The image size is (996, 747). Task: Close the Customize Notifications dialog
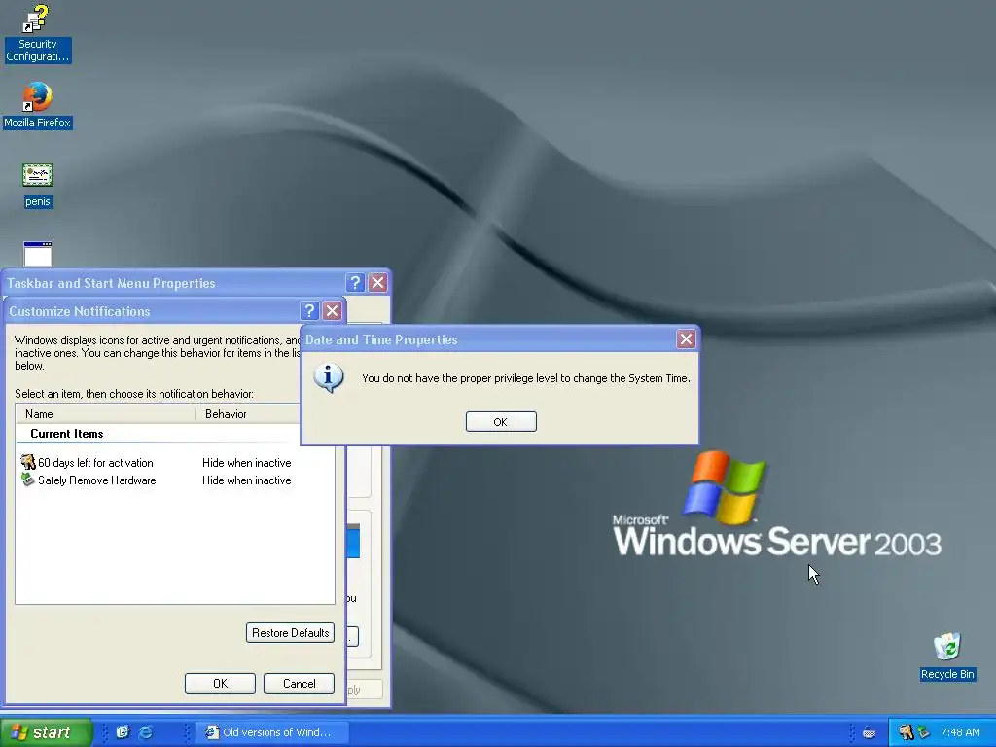point(332,310)
